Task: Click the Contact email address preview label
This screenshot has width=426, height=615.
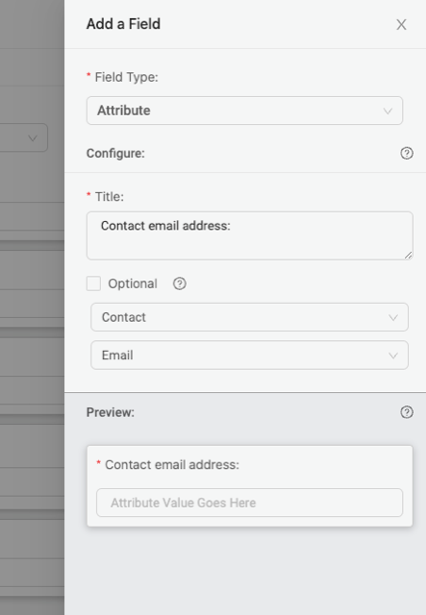Action: pos(172,465)
